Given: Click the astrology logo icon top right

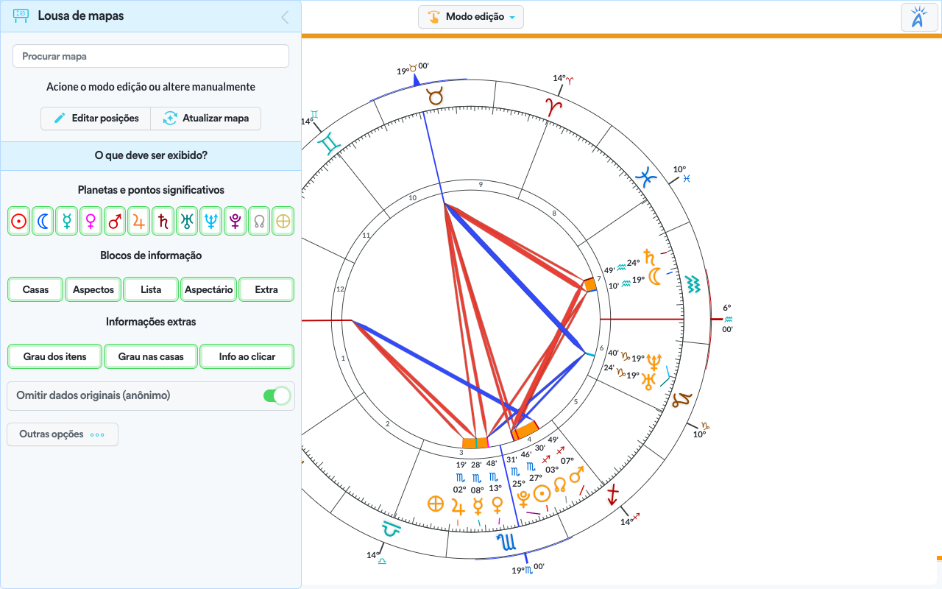Looking at the screenshot, I should 918,18.
